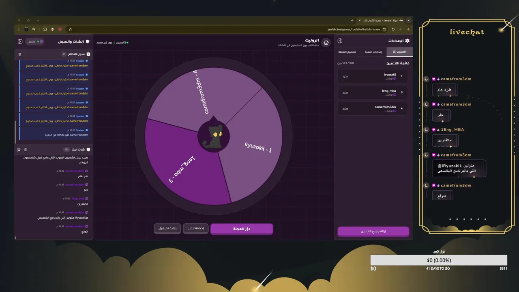
Task: Click the قول العيد goal progress bar
Action: click(x=439, y=260)
